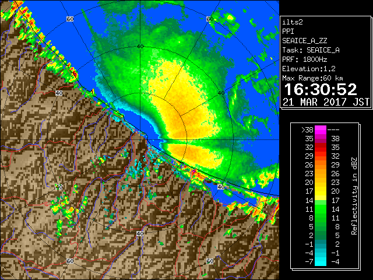Click '23' in the right legend column
Screen dimensions: 373x280
point(335,183)
